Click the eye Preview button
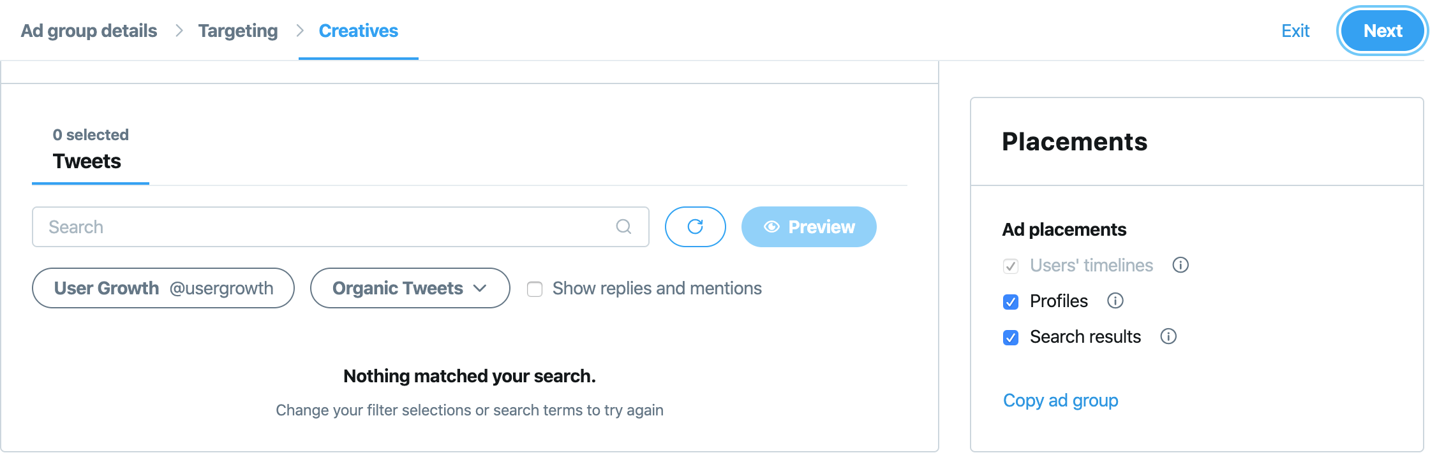 point(808,227)
